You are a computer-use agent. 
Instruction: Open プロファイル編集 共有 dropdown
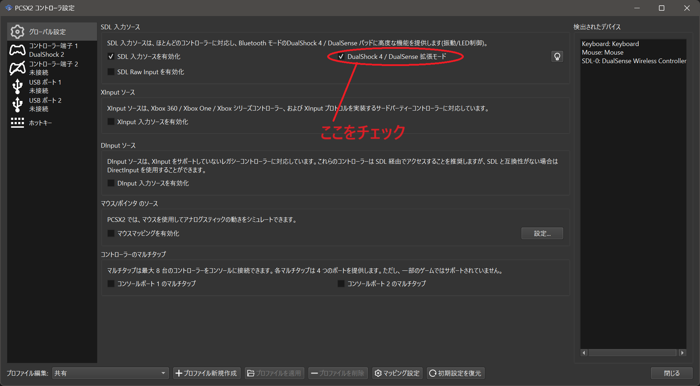coord(110,373)
